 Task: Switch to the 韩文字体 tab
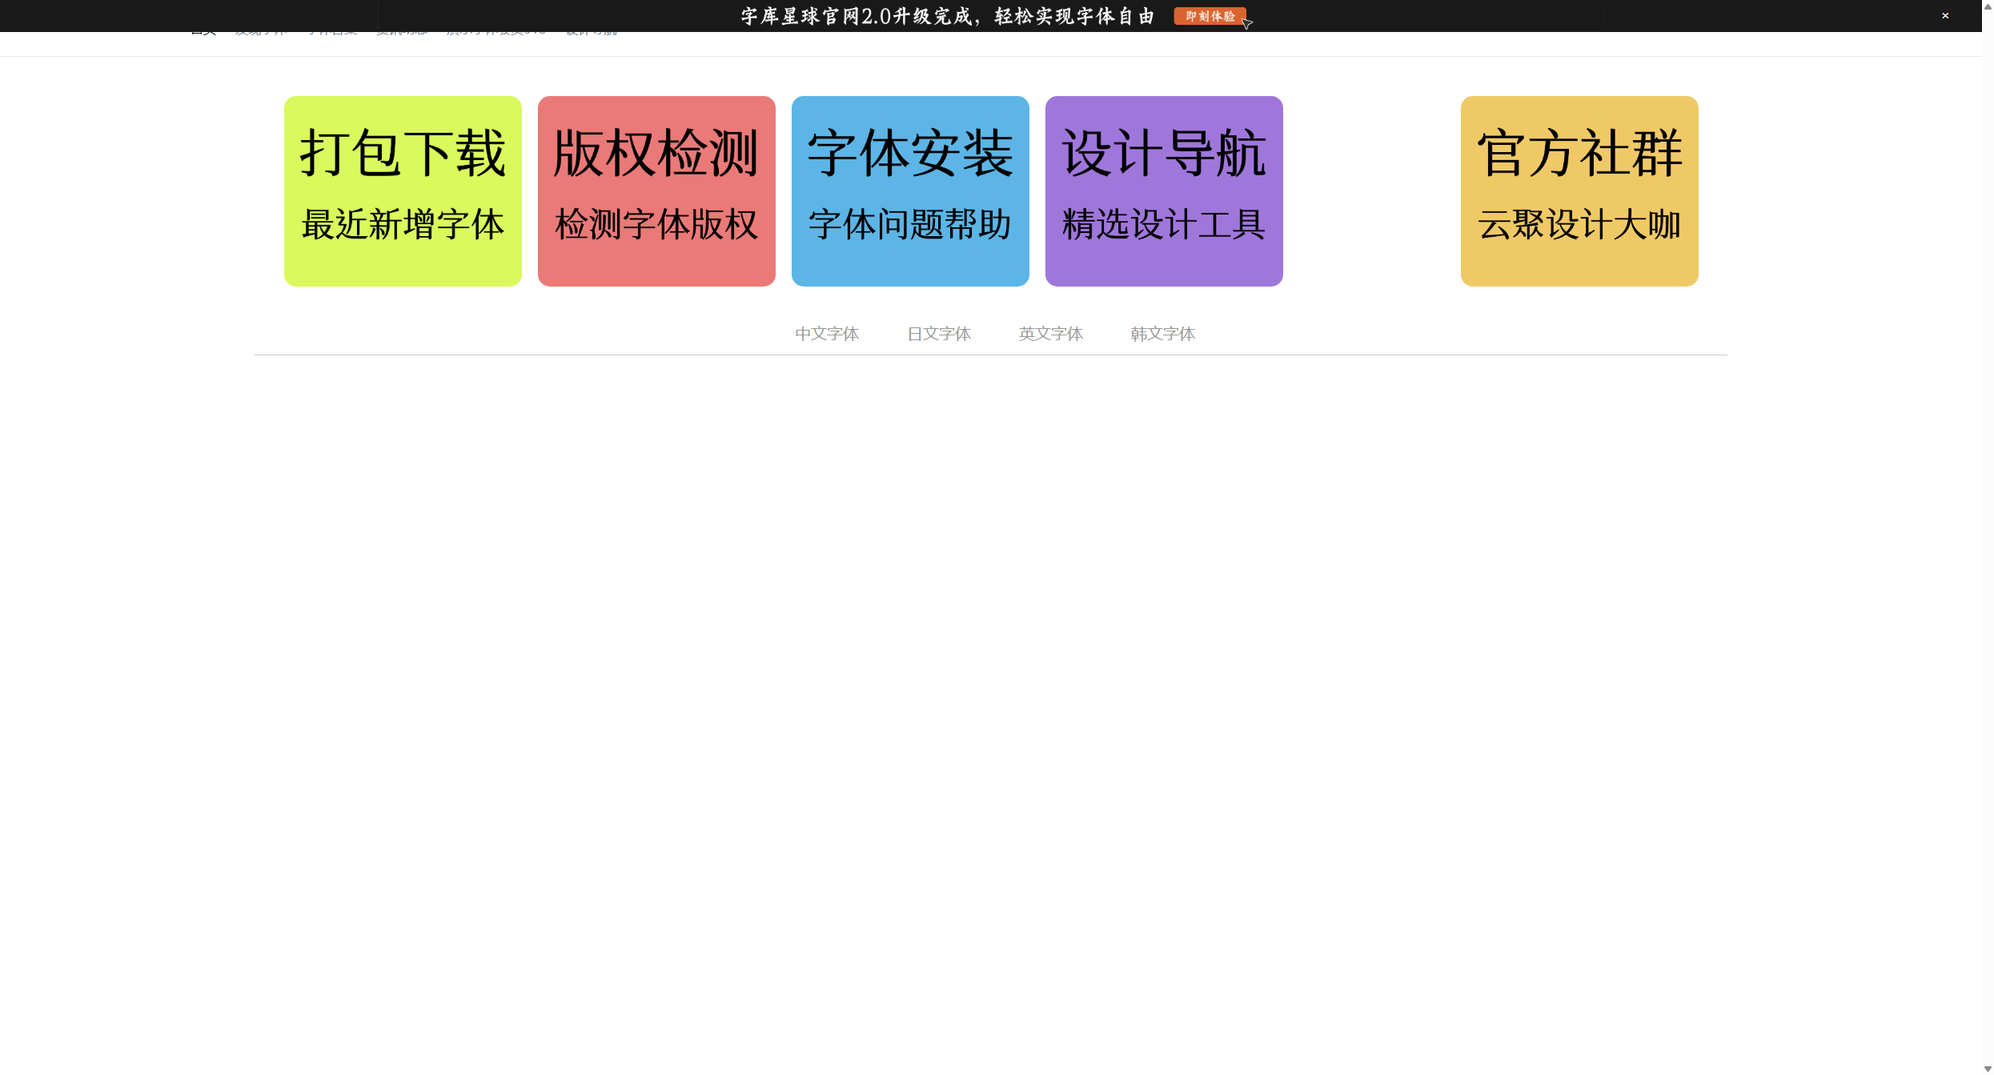coord(1163,334)
